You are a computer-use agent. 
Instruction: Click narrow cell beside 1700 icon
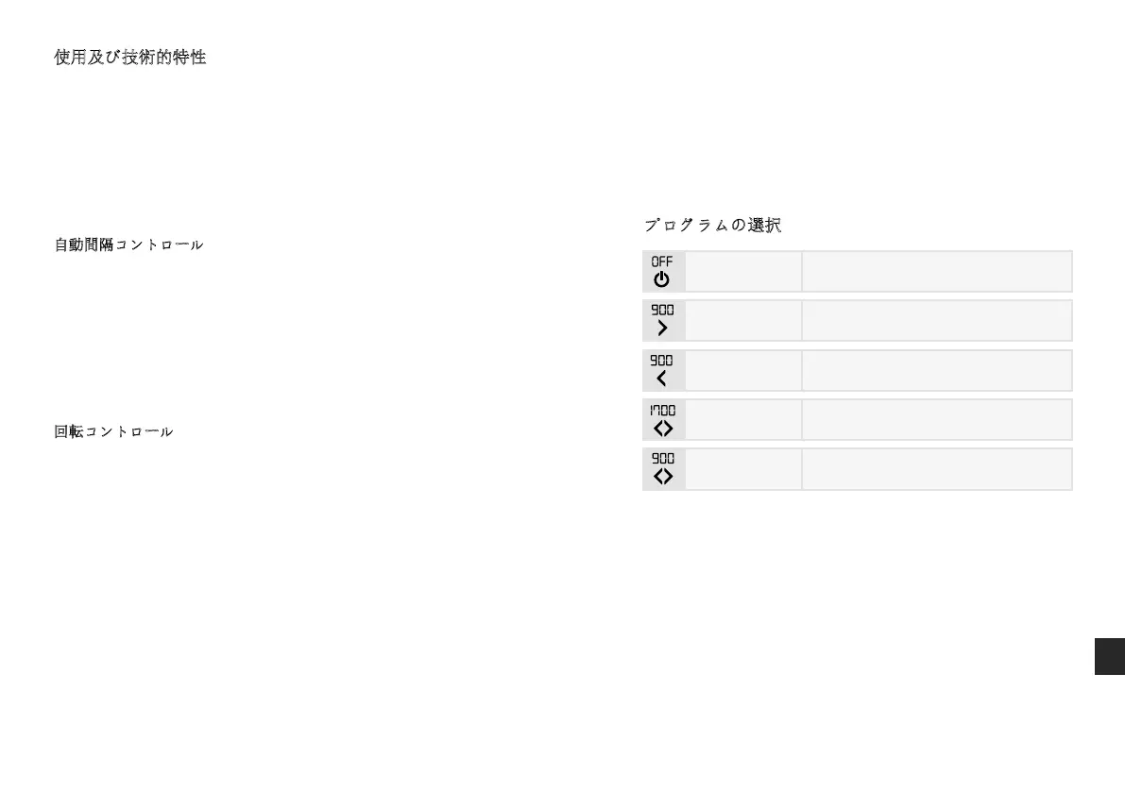[x=743, y=420]
